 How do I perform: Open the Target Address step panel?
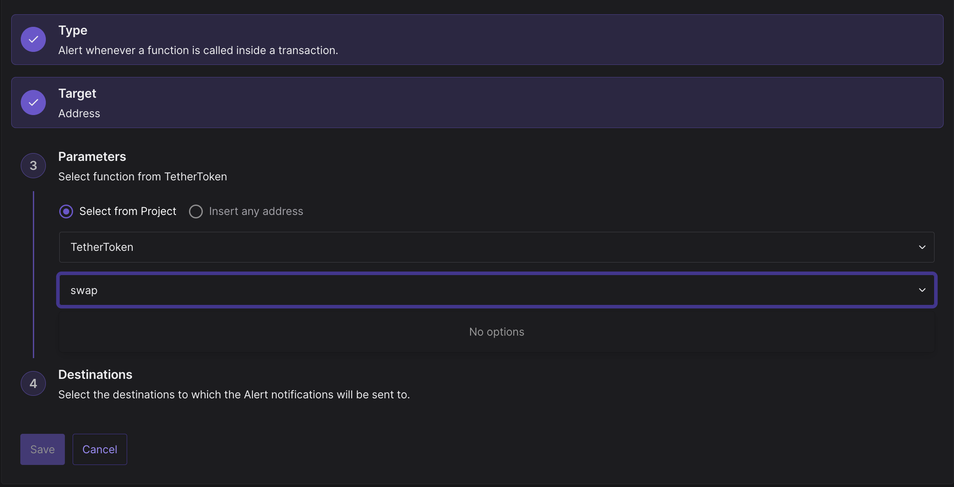(477, 103)
